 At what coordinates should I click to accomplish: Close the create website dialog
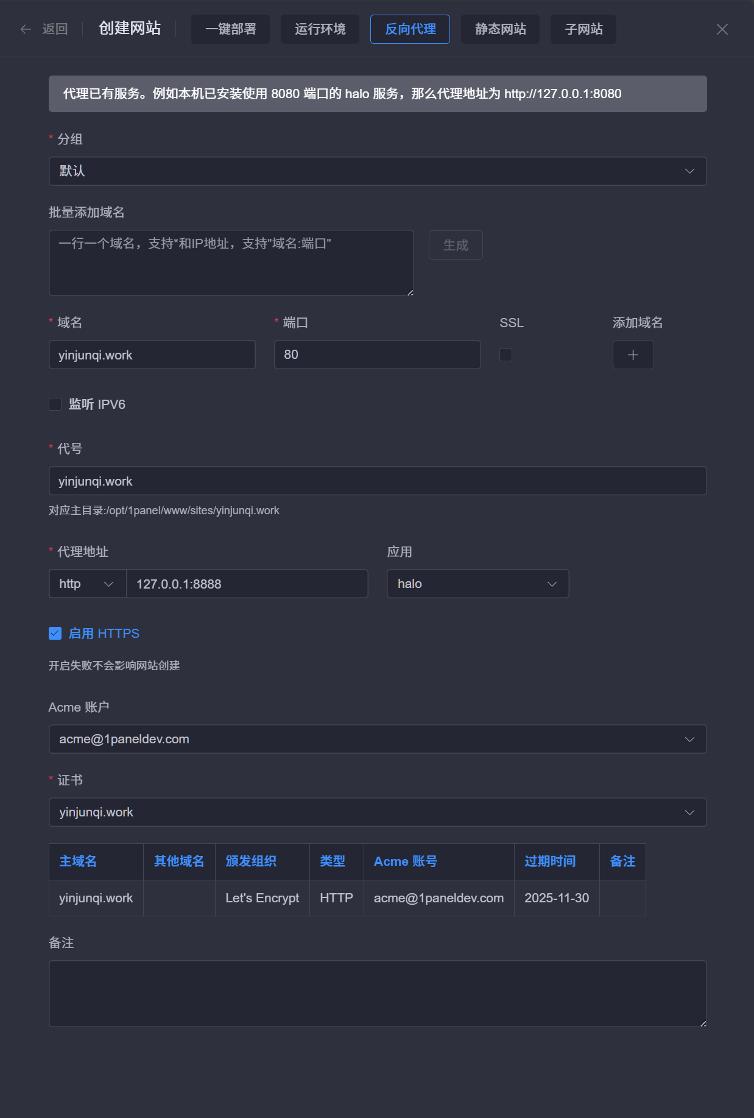[722, 29]
